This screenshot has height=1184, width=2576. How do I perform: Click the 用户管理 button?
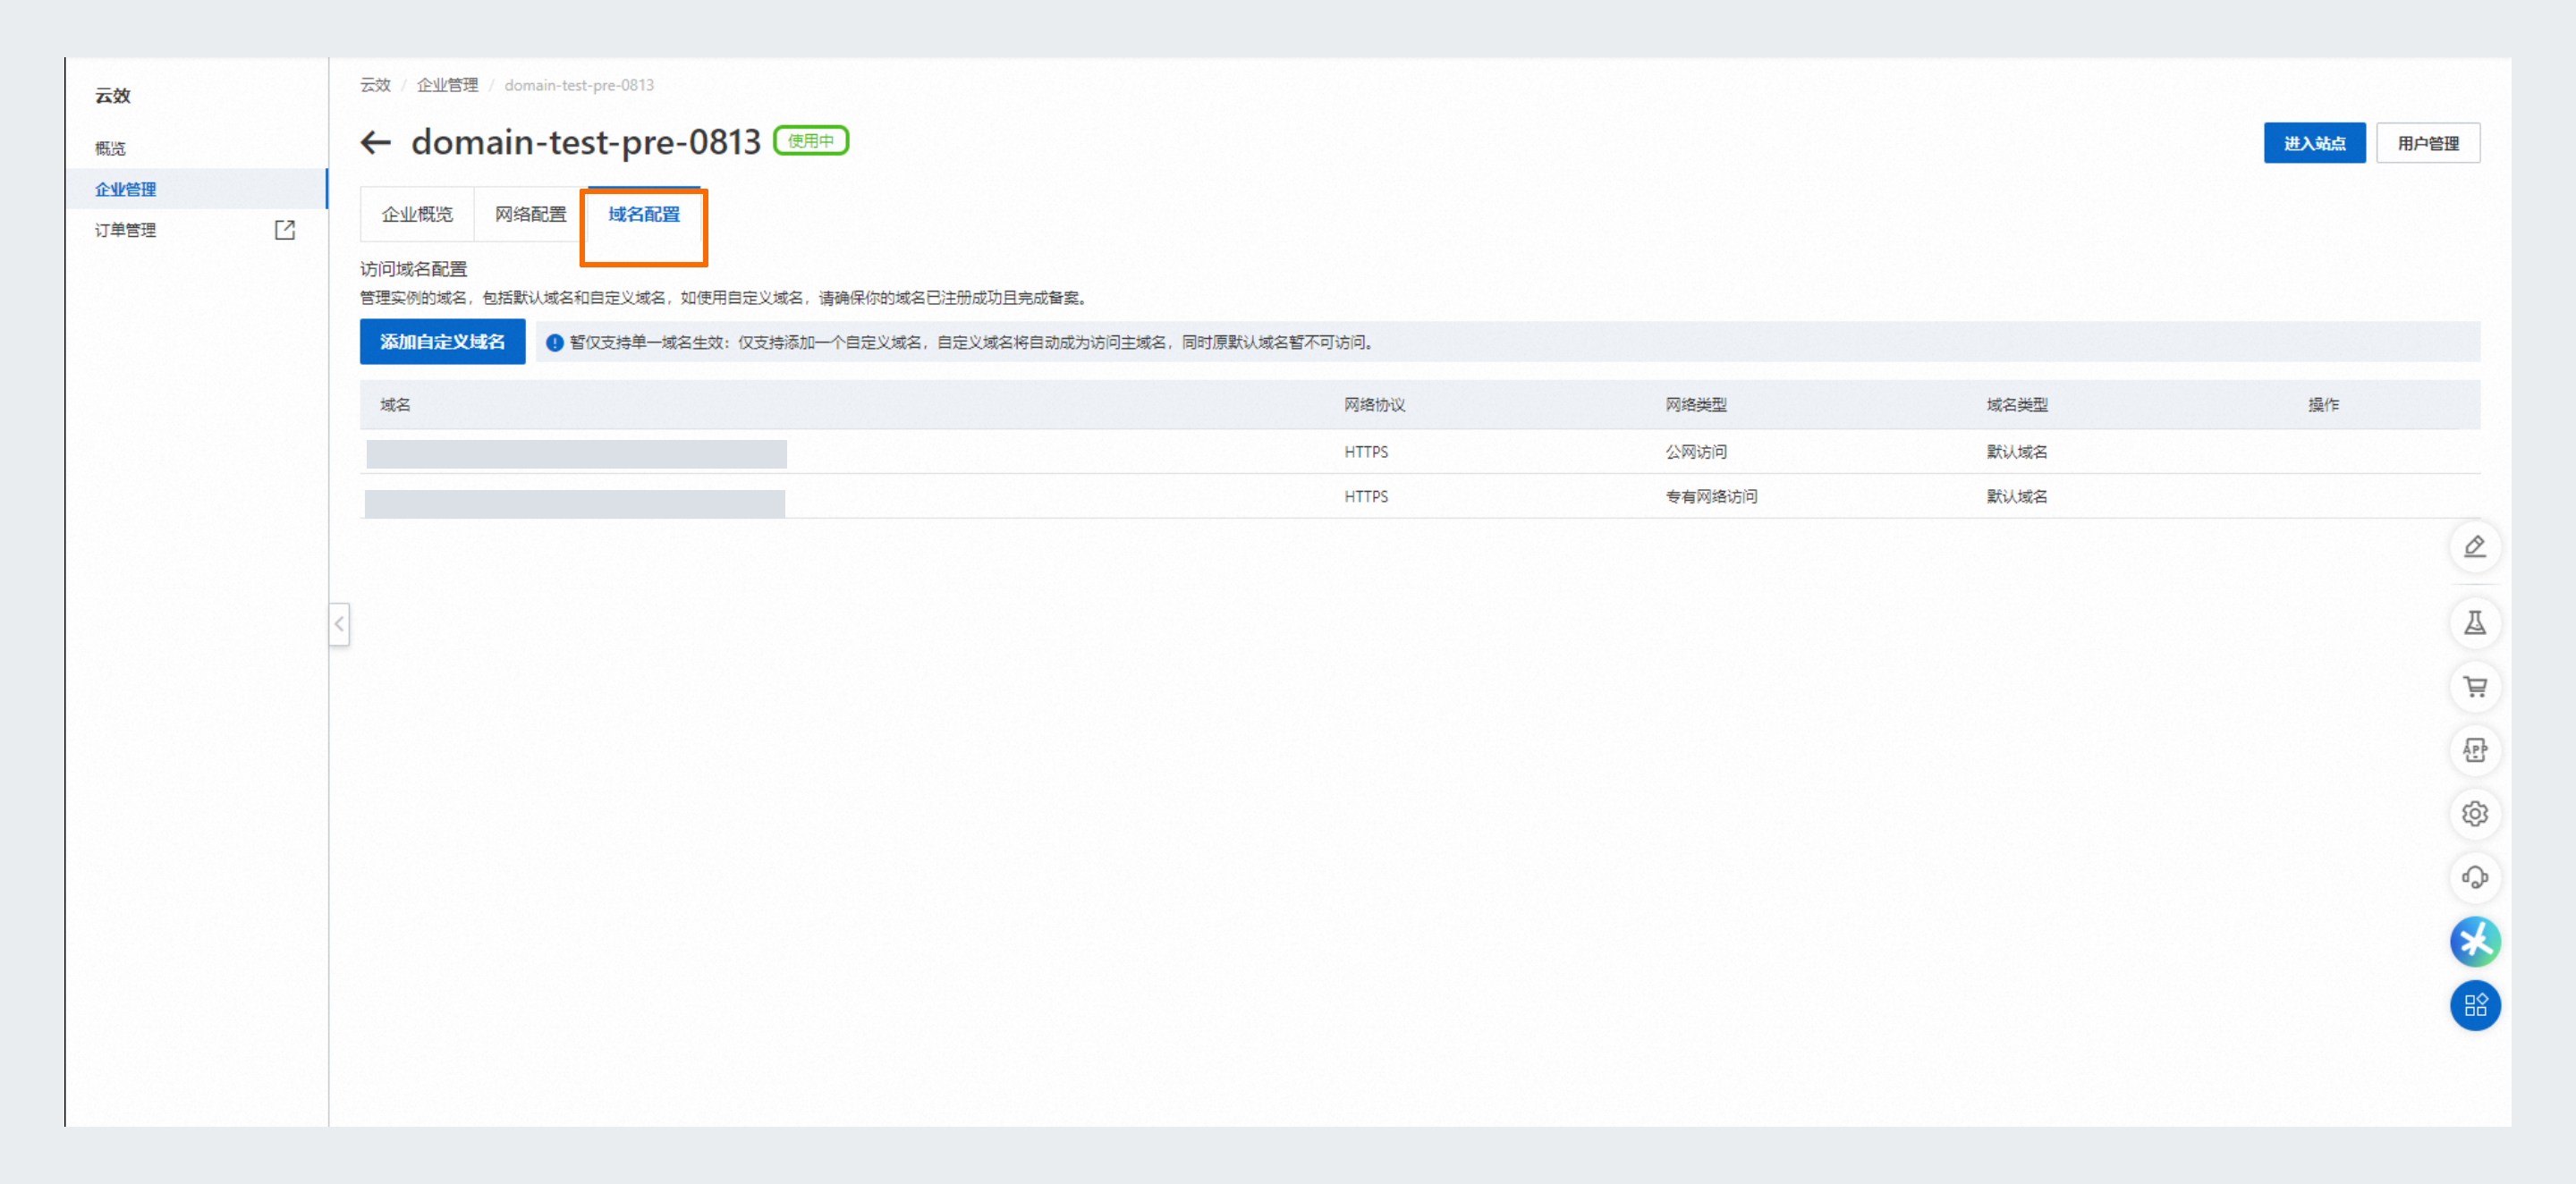coord(2428,143)
